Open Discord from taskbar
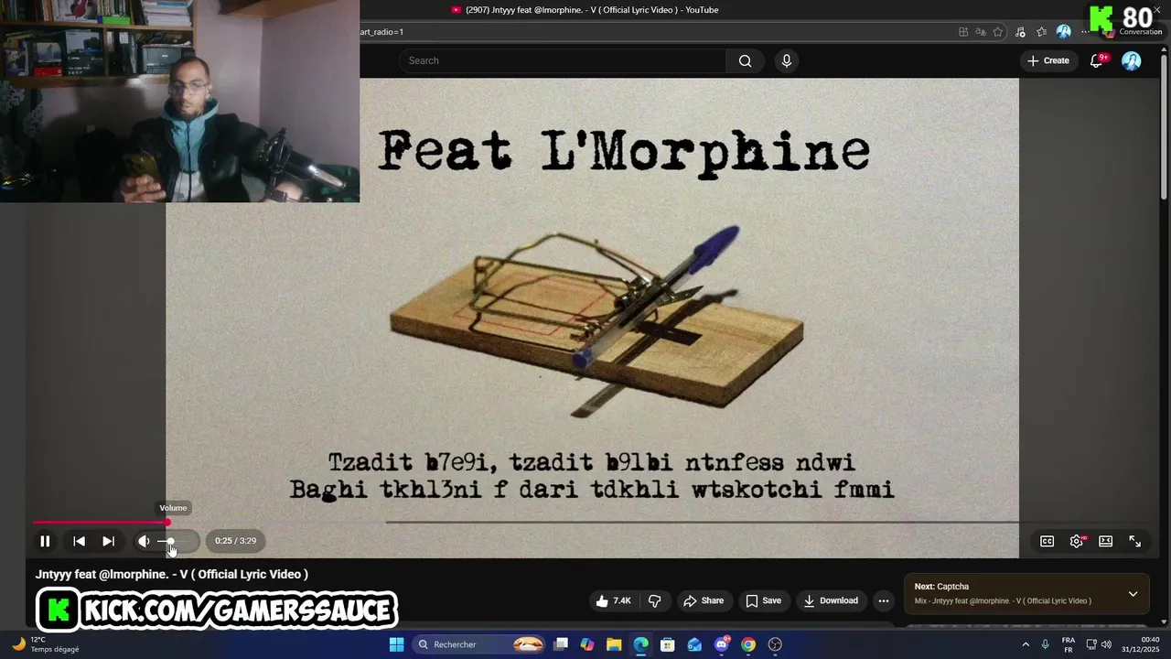1171x659 pixels. point(722,644)
